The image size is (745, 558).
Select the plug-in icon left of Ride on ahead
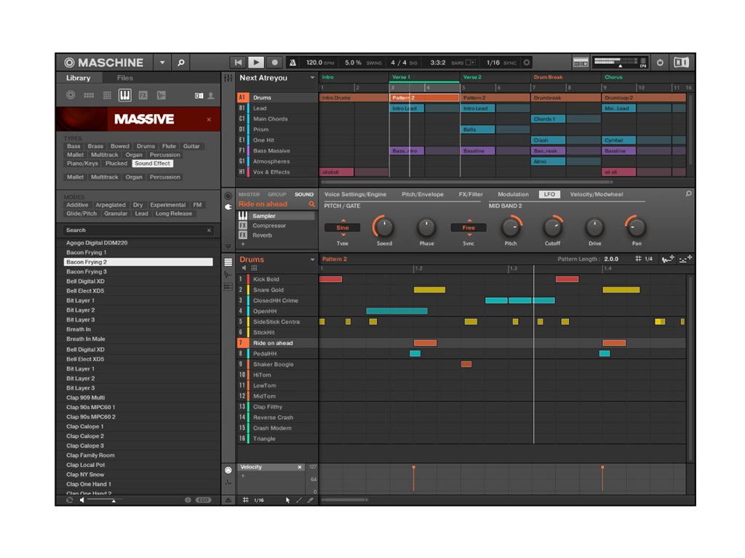pos(228,207)
